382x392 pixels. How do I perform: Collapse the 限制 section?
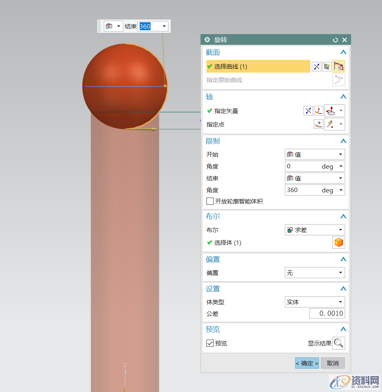tap(343, 141)
